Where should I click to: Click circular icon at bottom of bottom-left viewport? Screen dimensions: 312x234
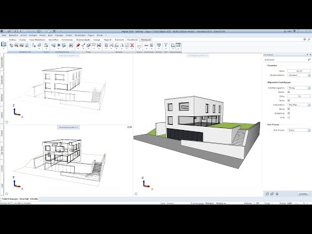click(x=6, y=194)
